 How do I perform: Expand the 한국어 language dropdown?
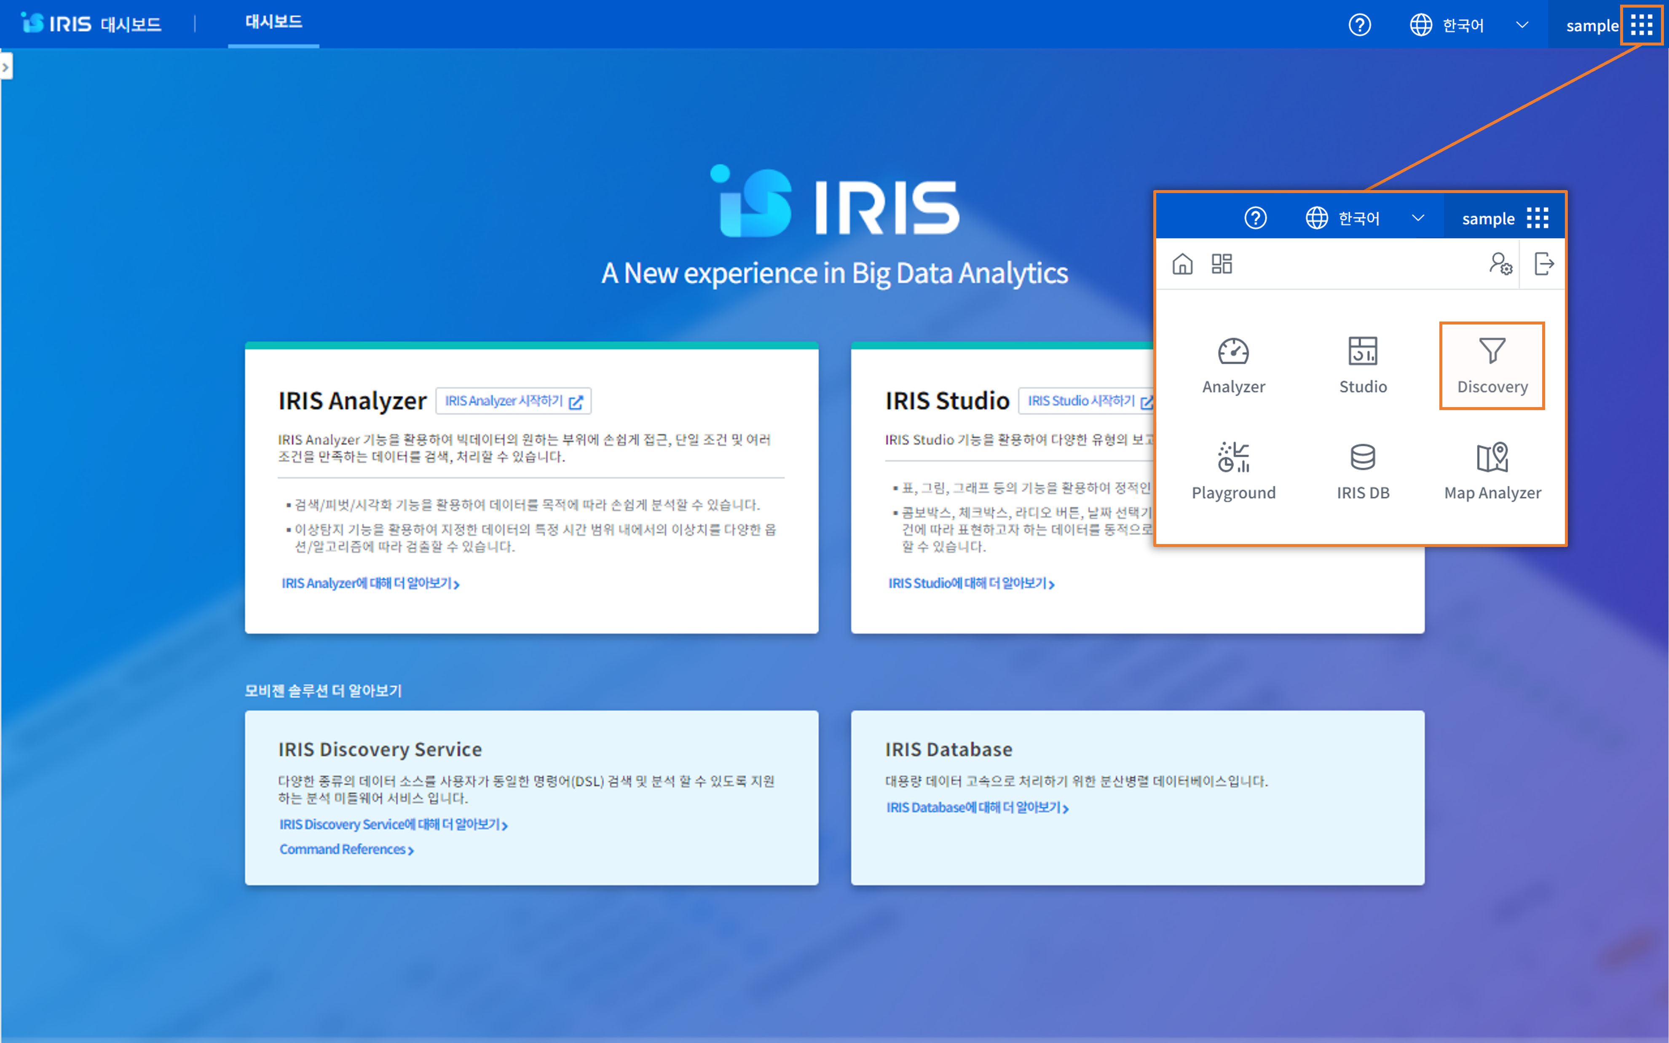coord(1469,25)
